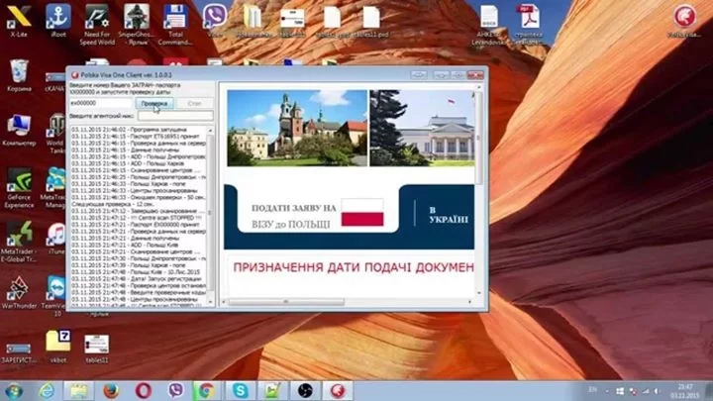Launch Need For Speed World shortcut
Screen dimensions: 713x401
97,17
